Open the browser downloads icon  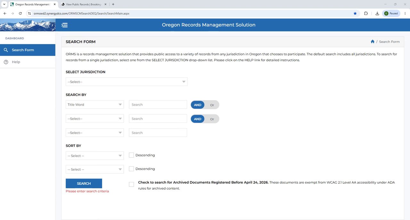point(377,13)
